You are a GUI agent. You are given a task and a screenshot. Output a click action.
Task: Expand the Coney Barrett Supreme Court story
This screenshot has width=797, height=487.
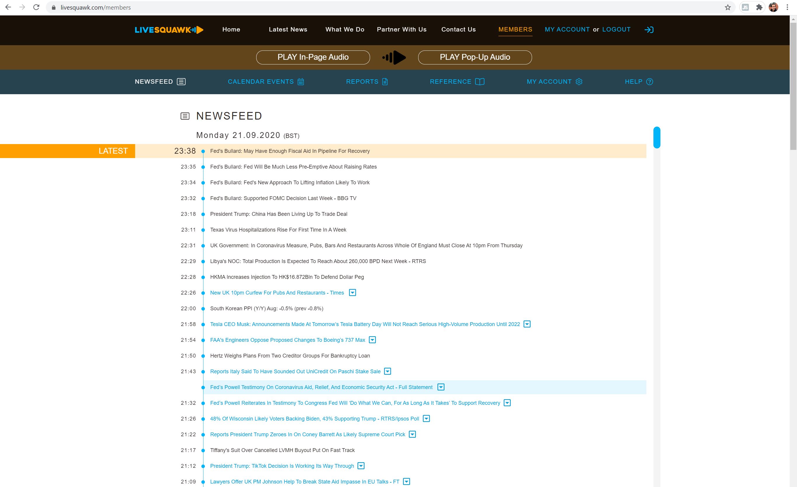(x=412, y=434)
